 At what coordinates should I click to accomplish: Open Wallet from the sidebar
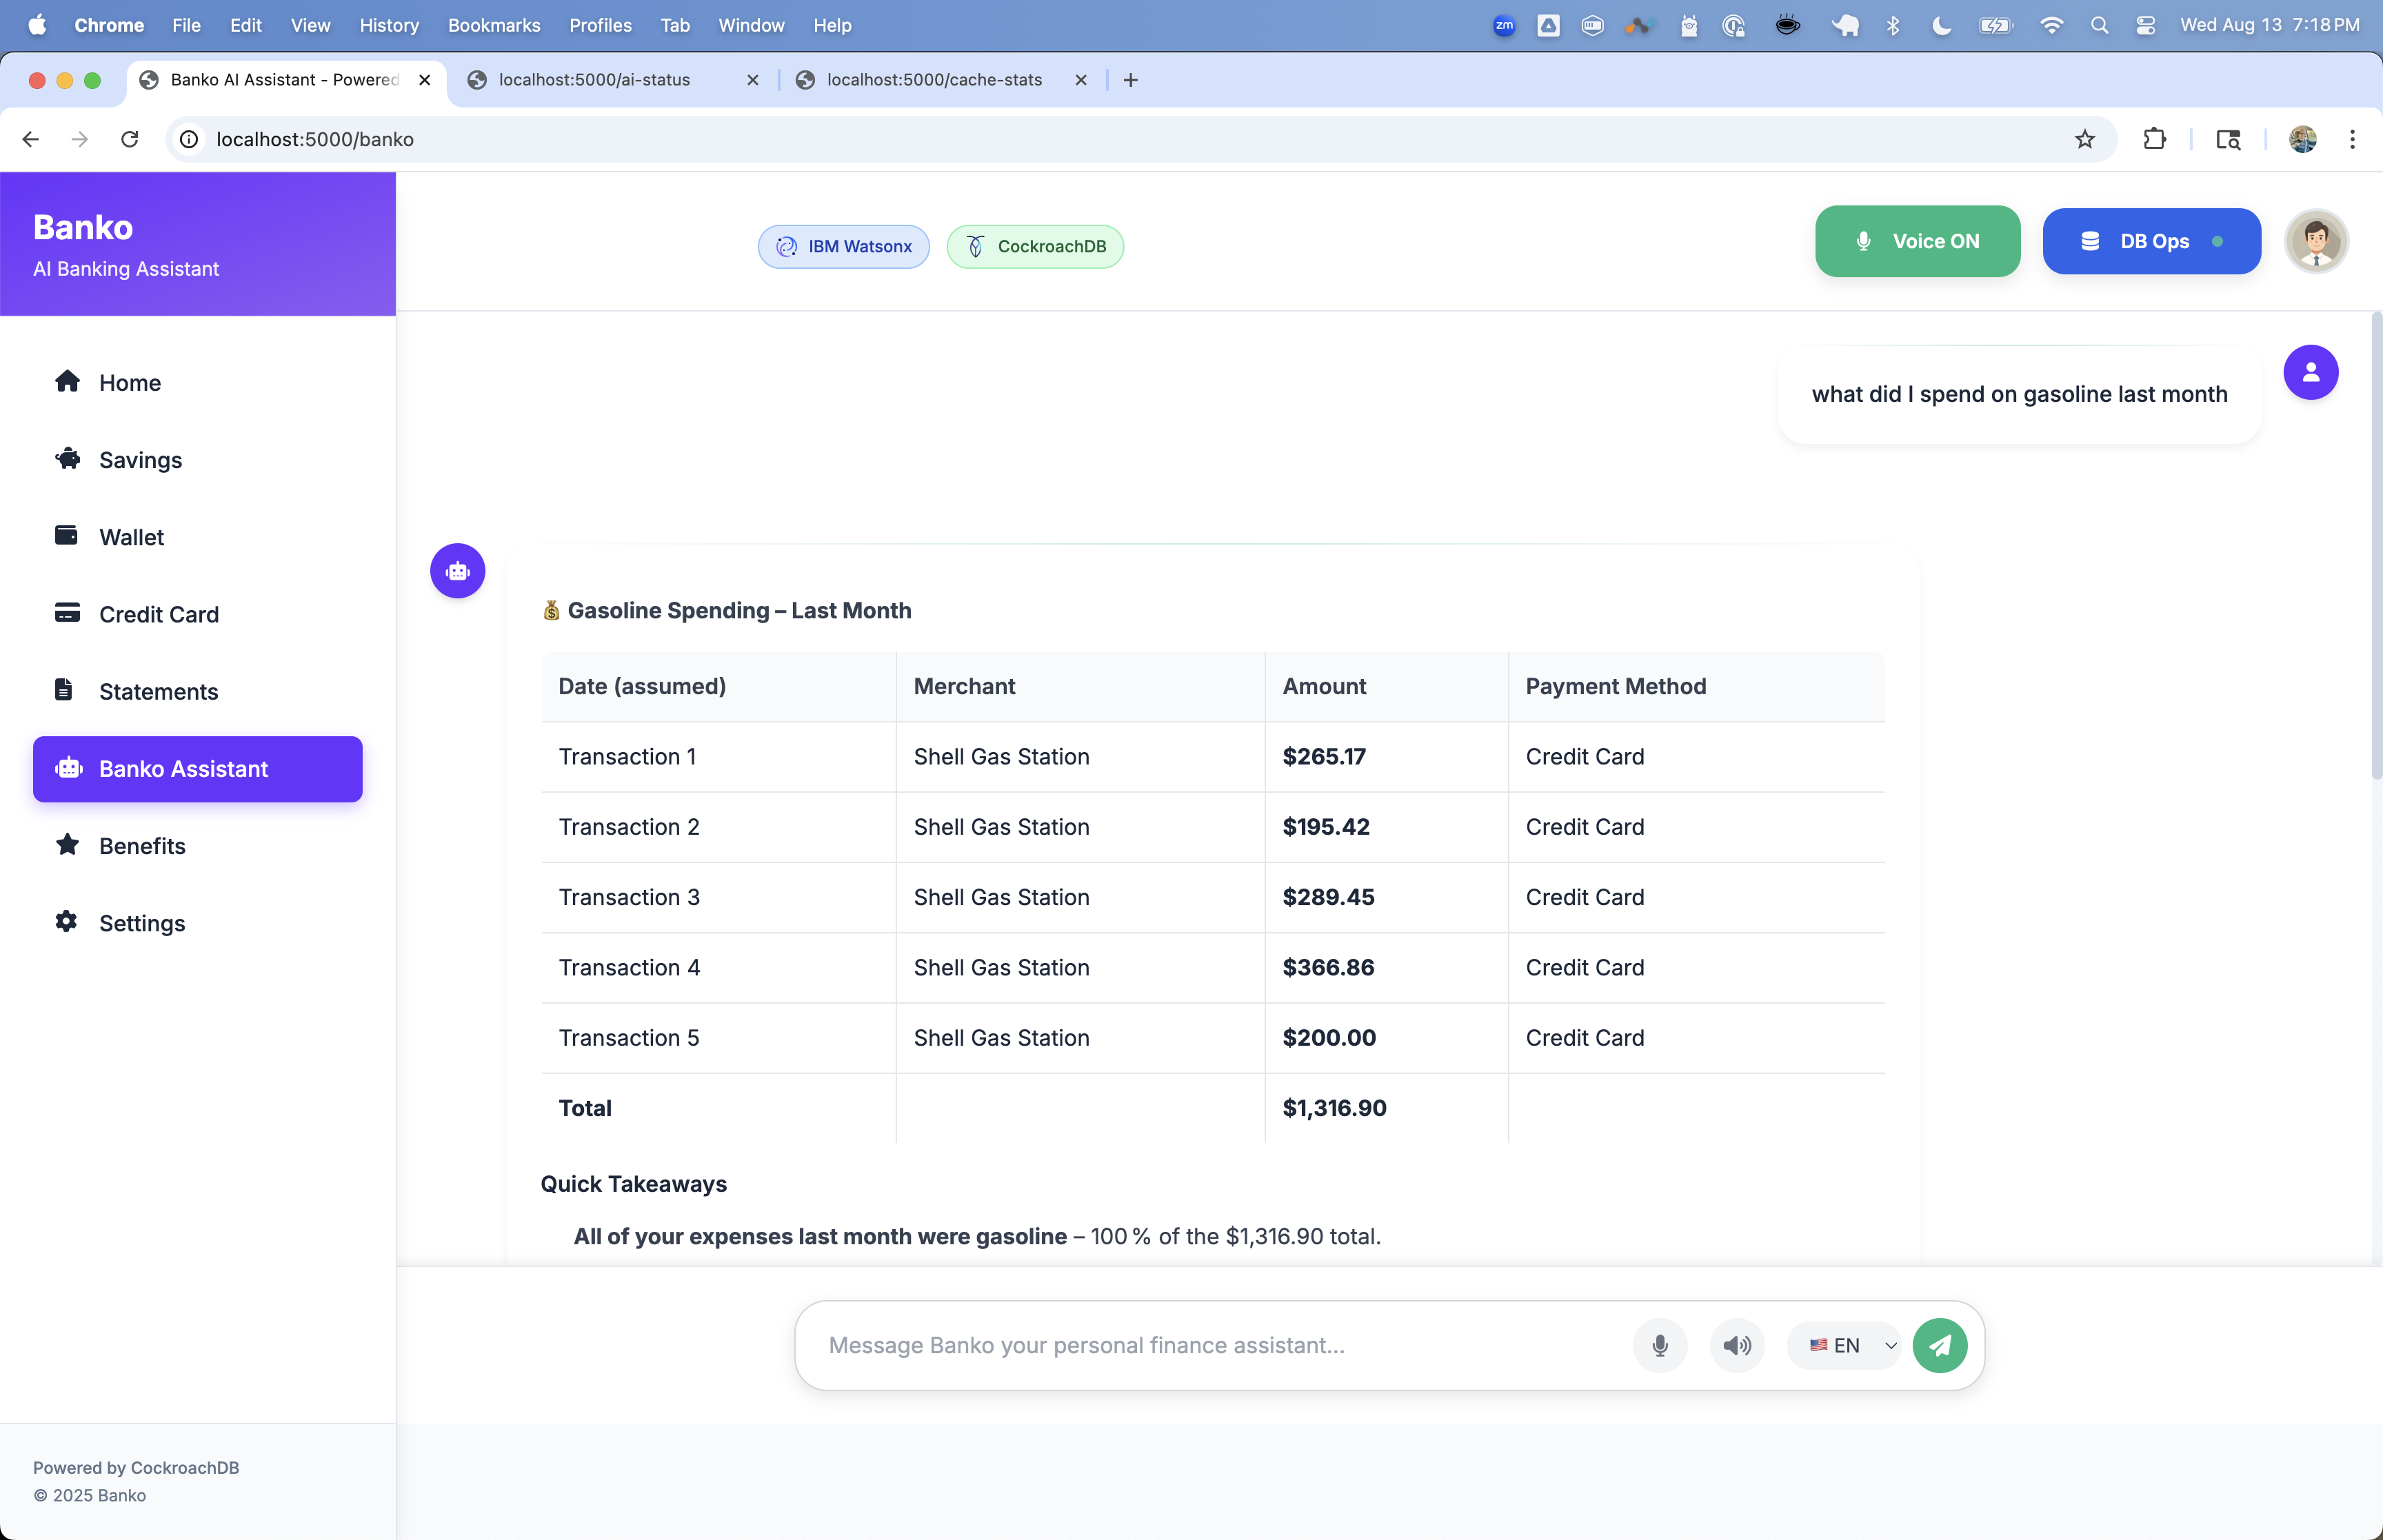[131, 537]
